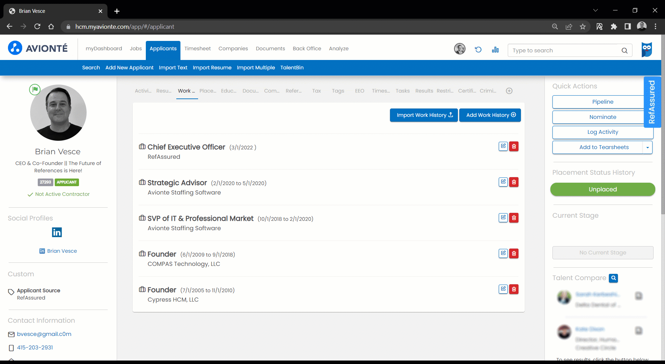665x364 pixels.
Task: Bookmark this page with the star icon
Action: [583, 27]
